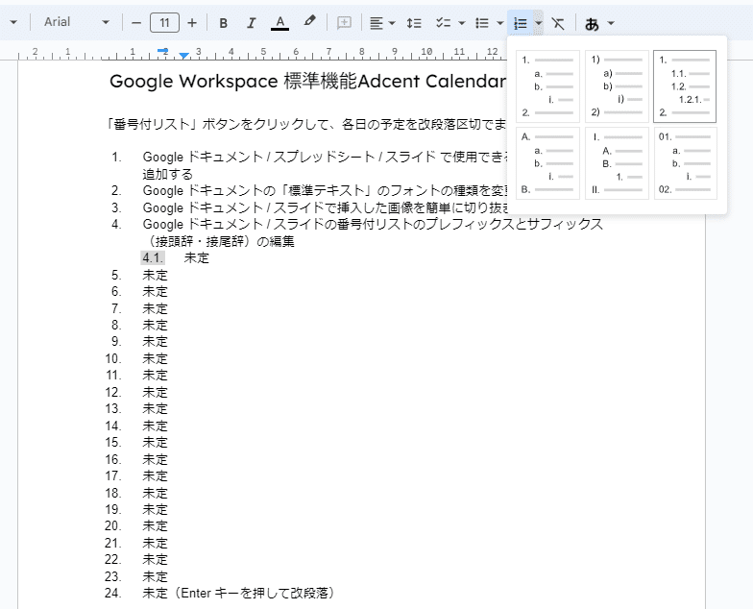Click list item 15 未定
753x609 pixels.
point(155,442)
